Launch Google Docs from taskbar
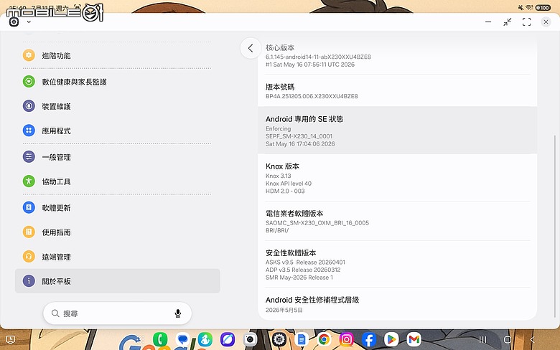 point(302,339)
